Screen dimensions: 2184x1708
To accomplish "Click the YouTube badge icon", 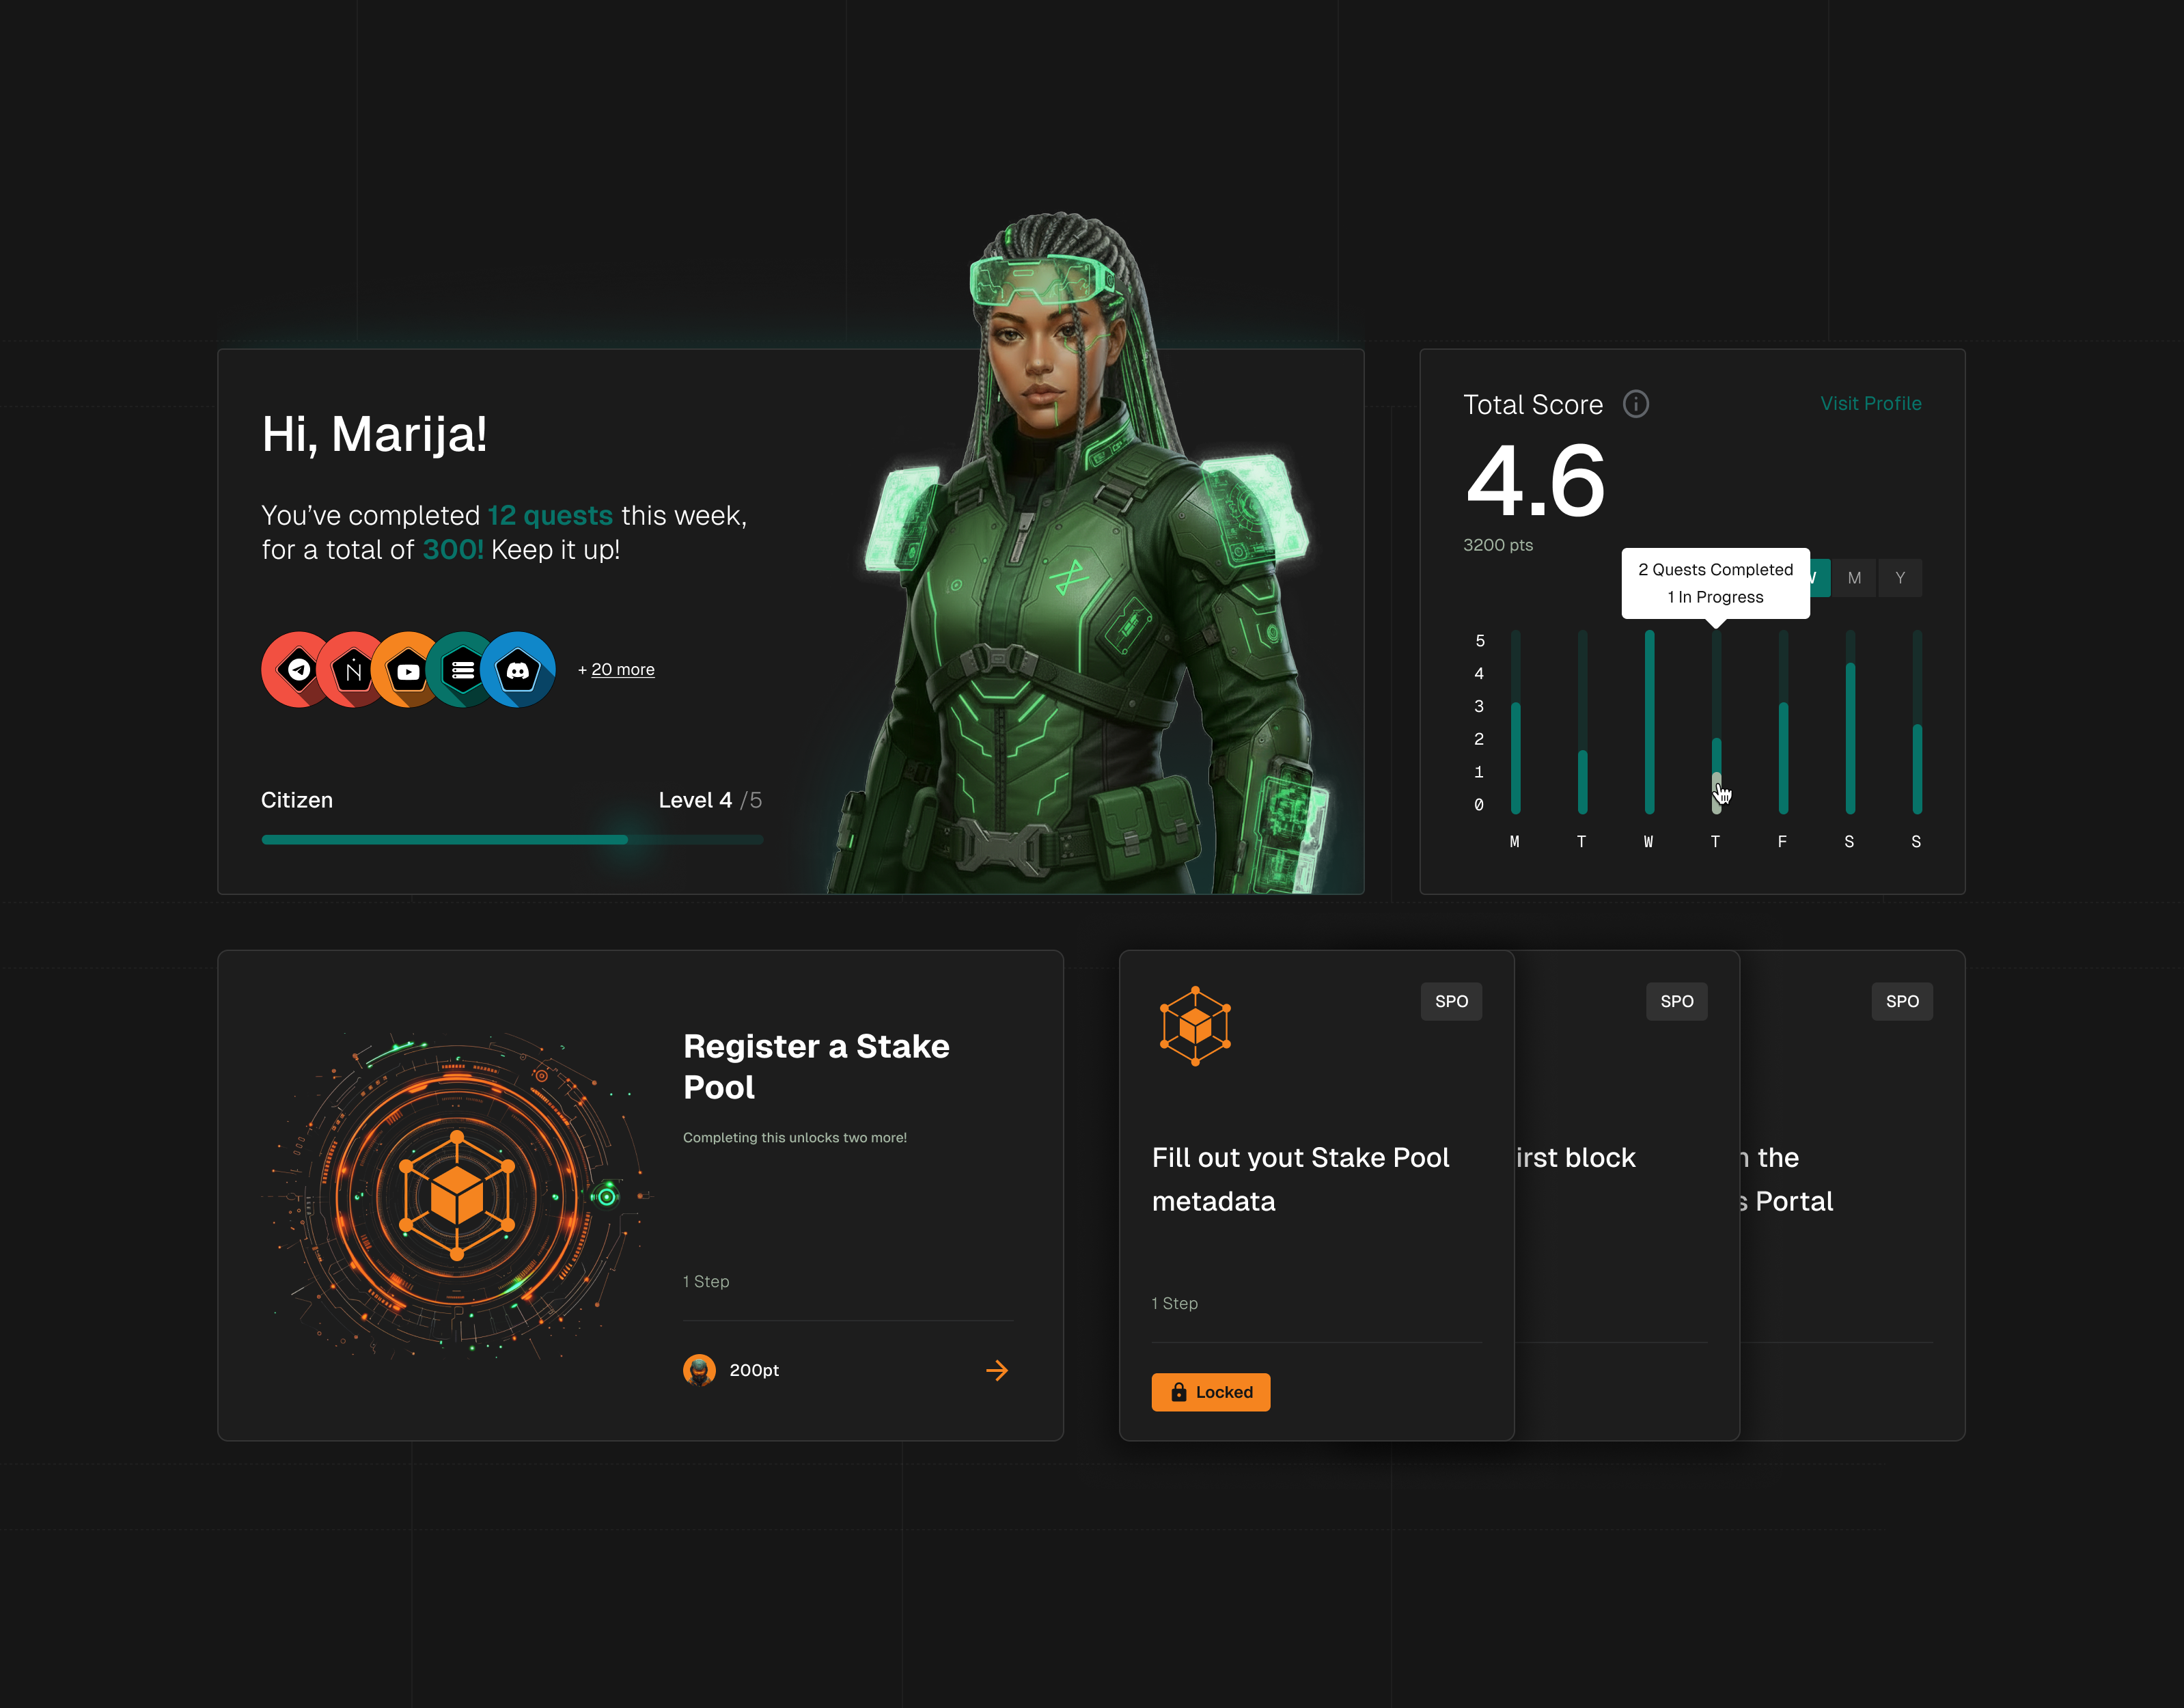I will [x=407, y=671].
